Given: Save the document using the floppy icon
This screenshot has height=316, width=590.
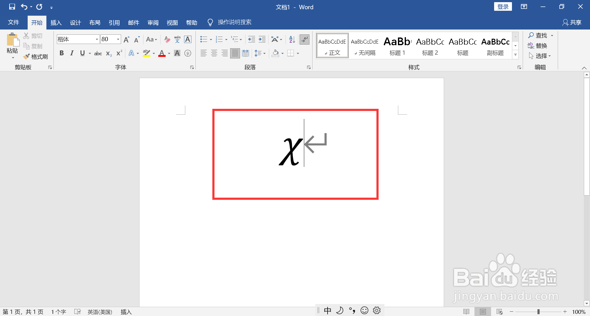Looking at the screenshot, I should 12,7.
